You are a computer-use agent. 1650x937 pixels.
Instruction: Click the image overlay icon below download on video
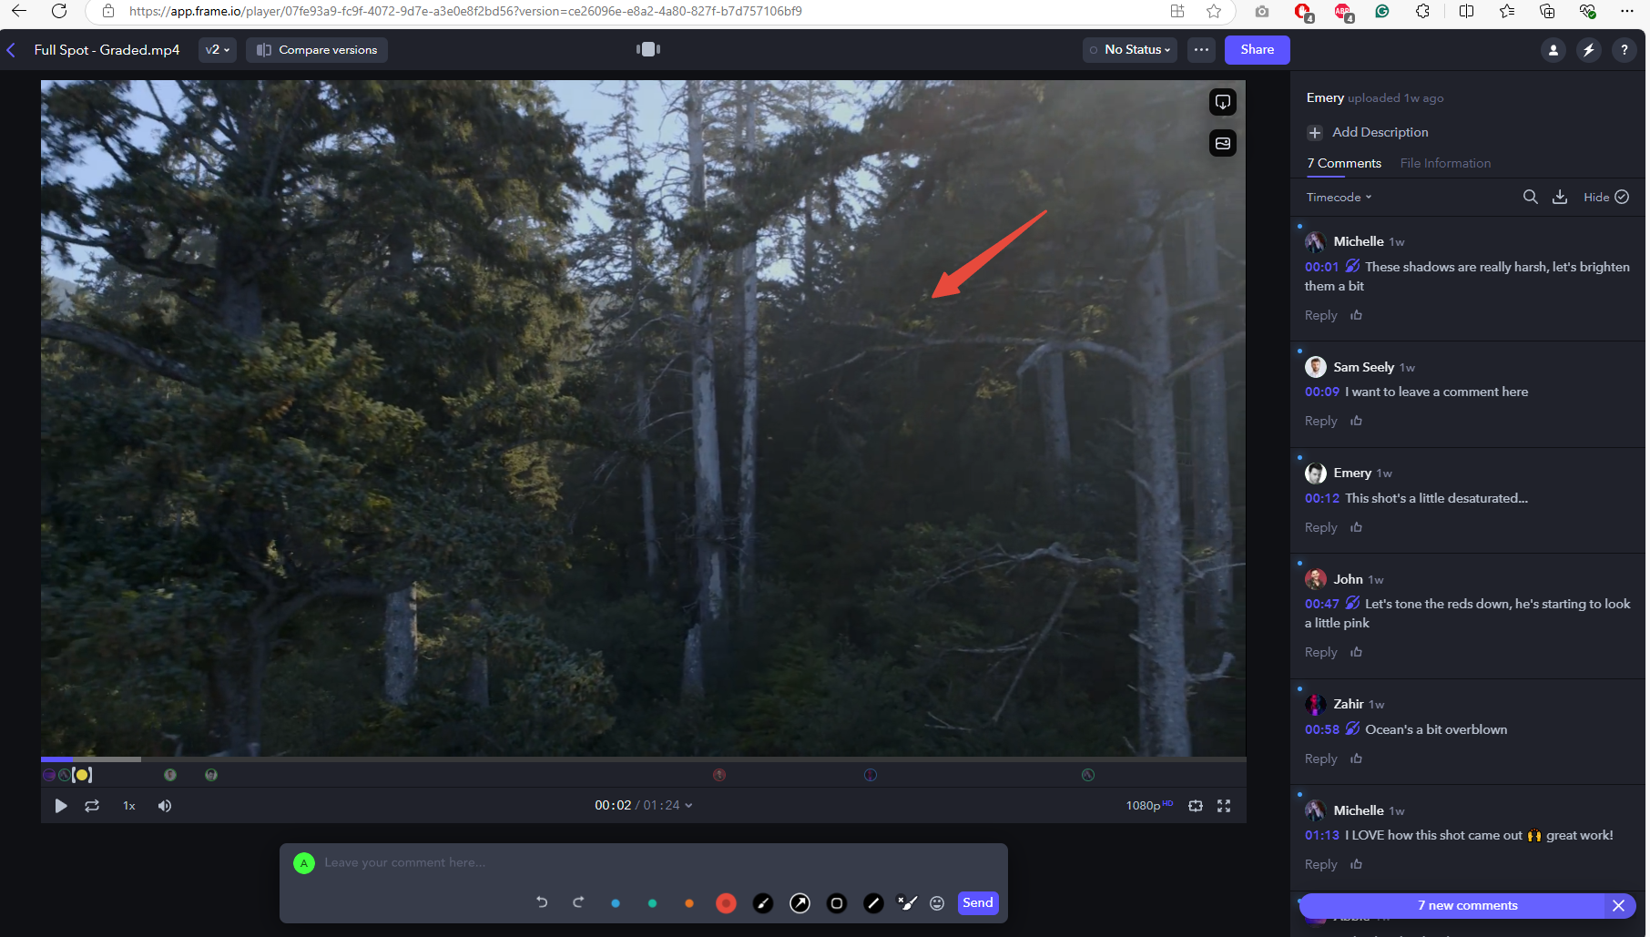[1223, 143]
